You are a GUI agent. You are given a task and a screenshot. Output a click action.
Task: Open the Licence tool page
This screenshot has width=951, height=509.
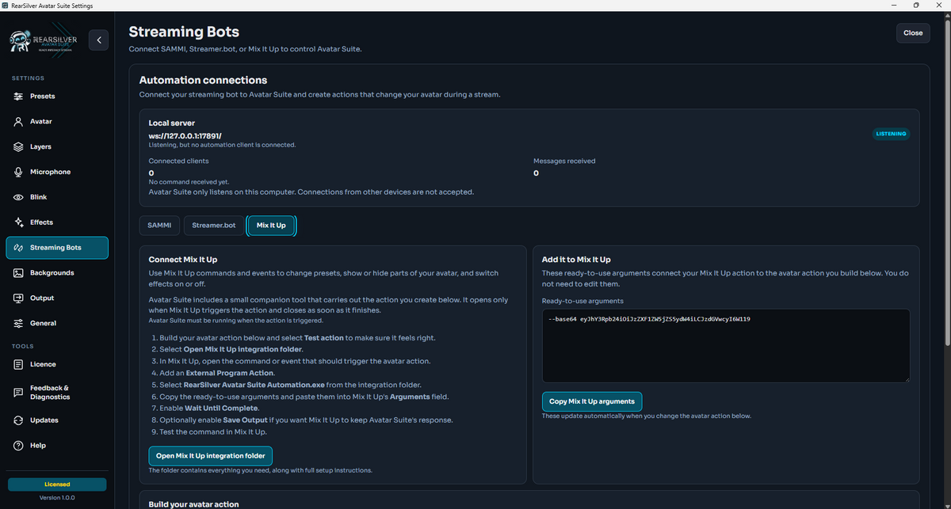coord(57,365)
